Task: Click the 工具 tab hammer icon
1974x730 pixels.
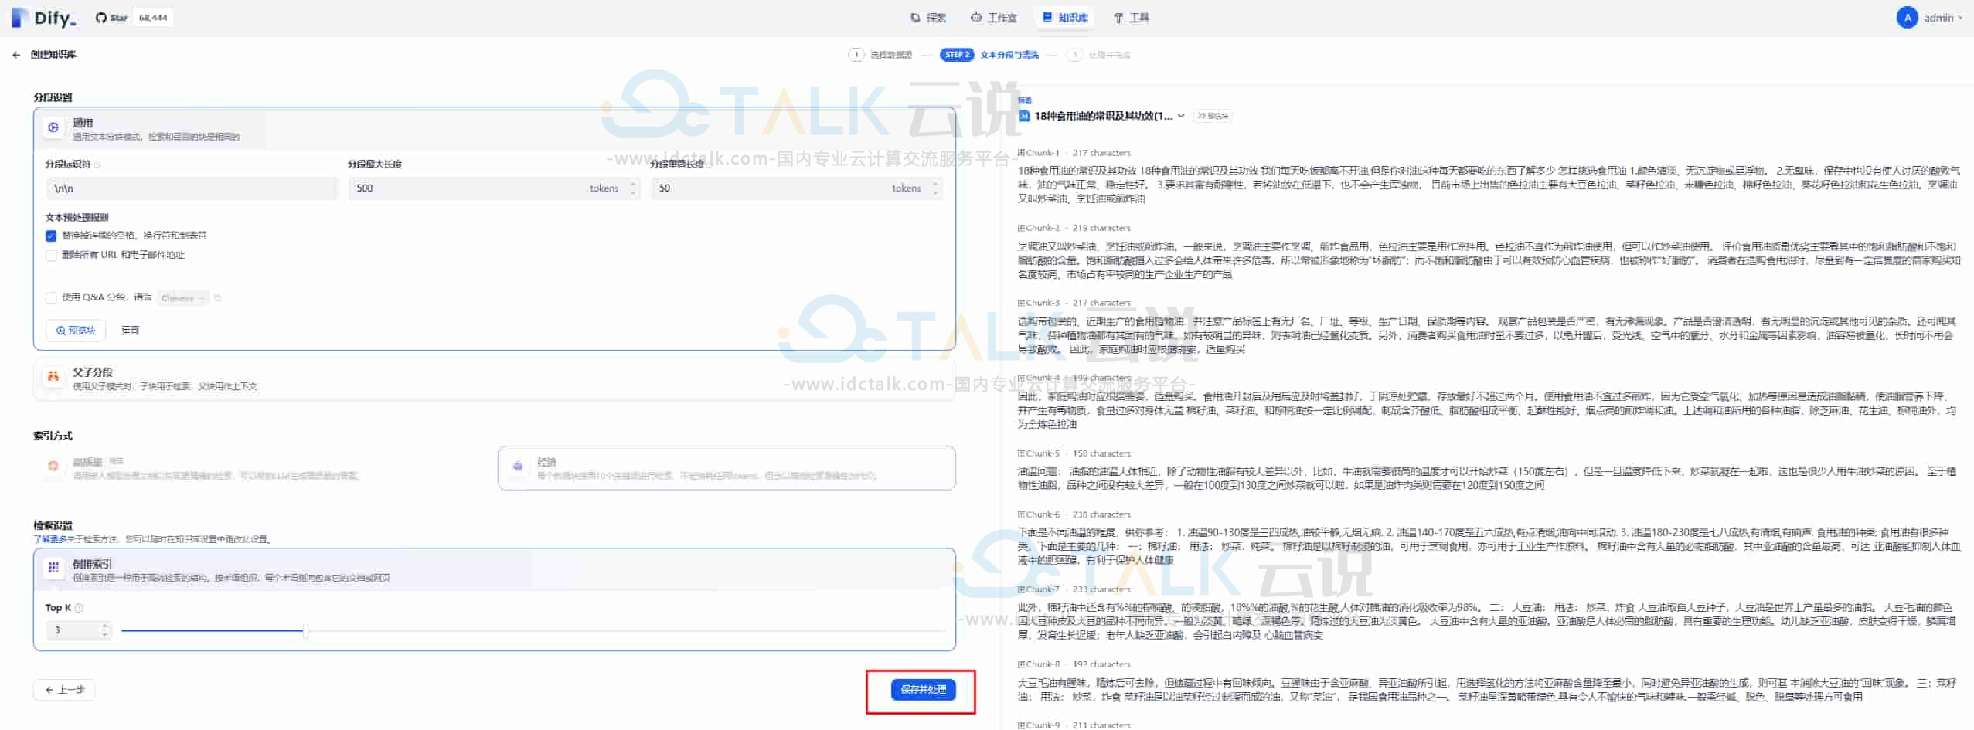Action: click(1118, 18)
